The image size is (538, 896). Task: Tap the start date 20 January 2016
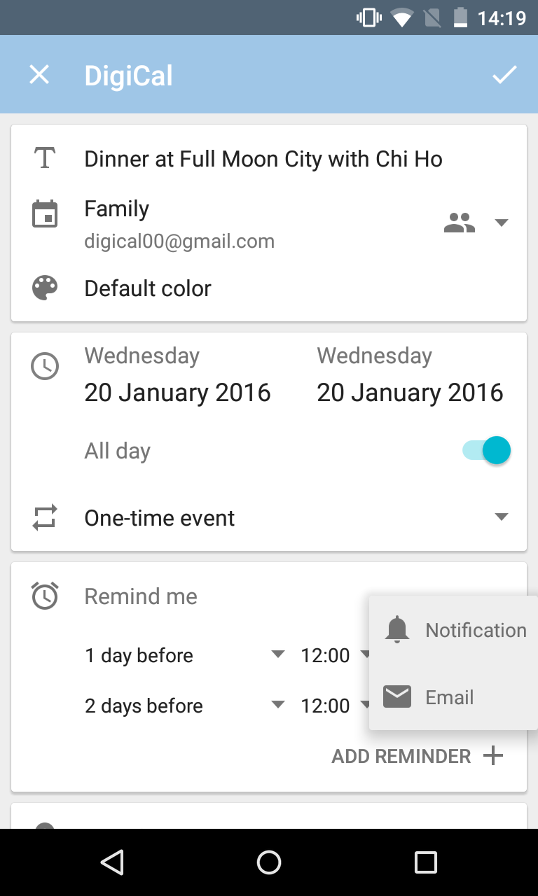(x=177, y=392)
